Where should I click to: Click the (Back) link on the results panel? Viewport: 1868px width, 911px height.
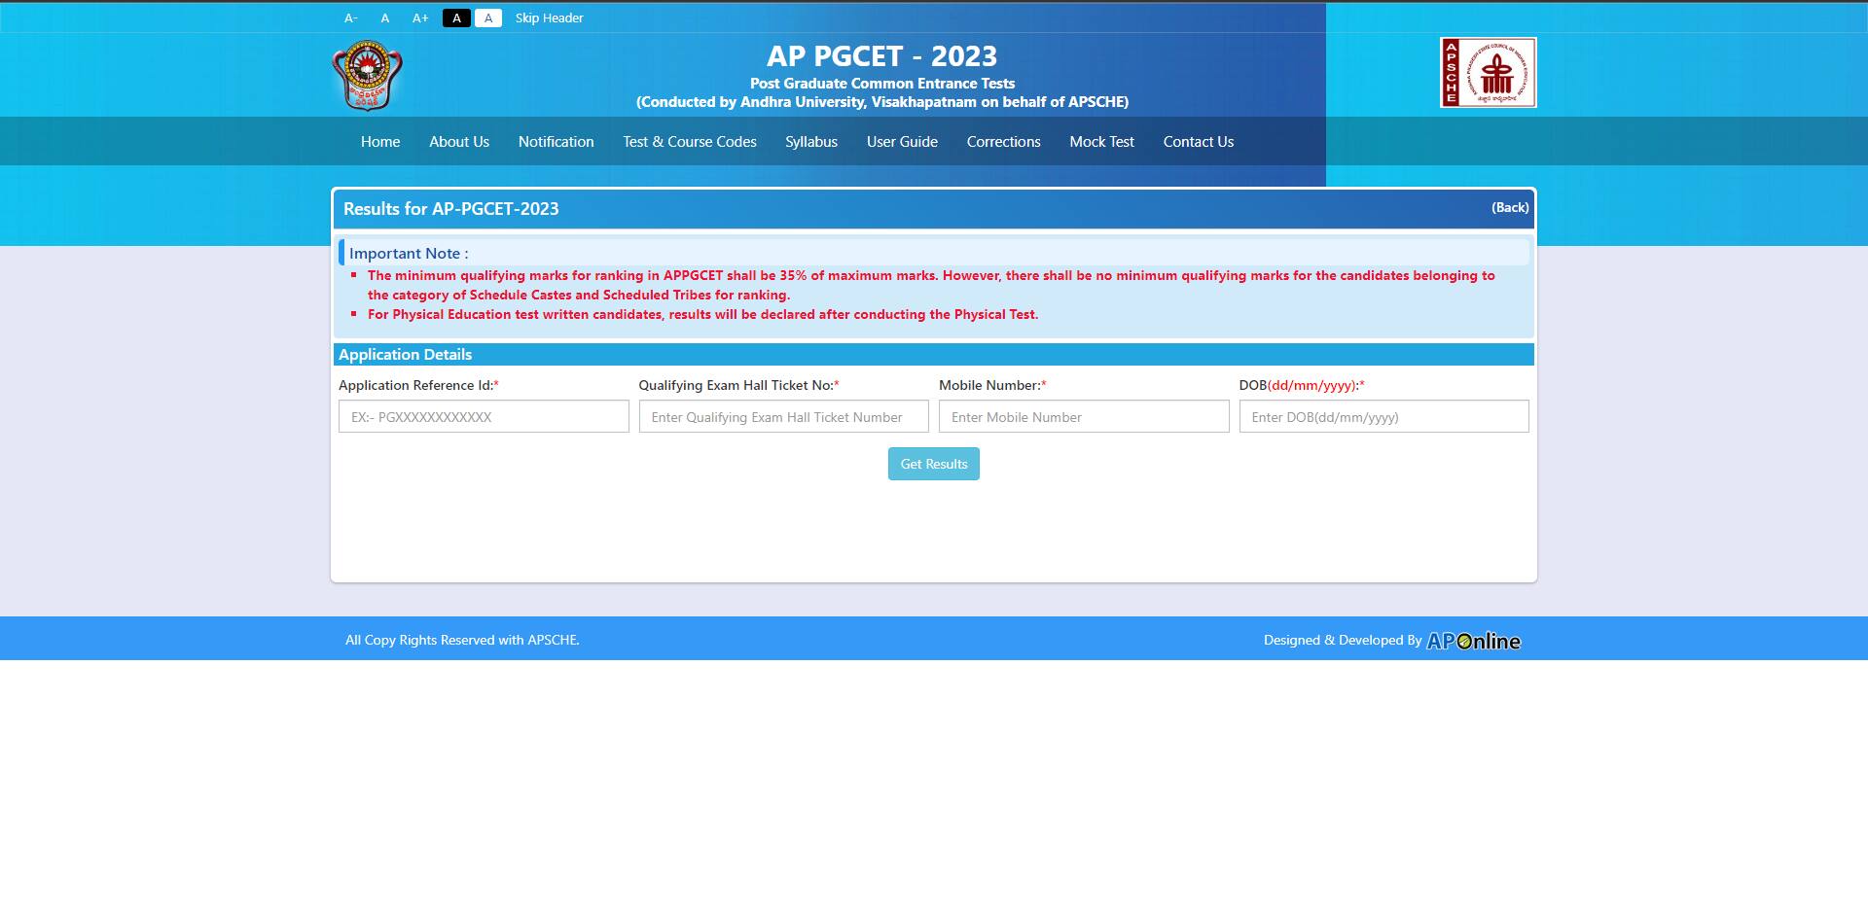point(1508,207)
